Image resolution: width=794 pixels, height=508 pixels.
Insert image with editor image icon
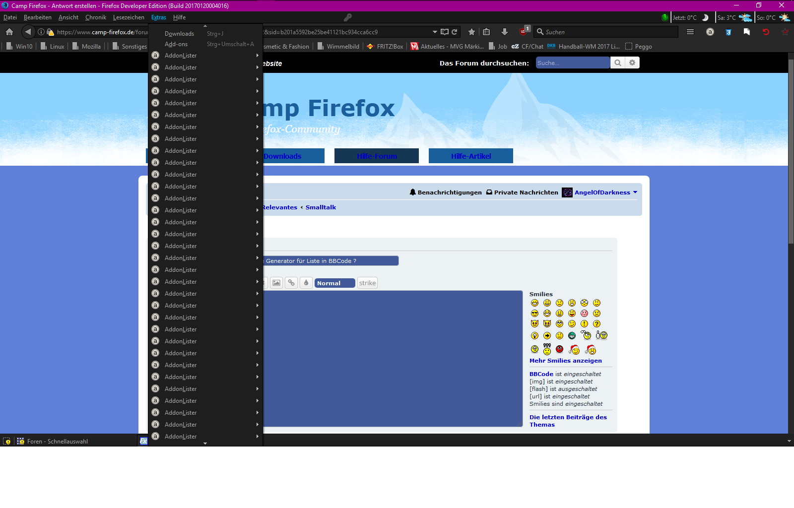click(x=276, y=283)
